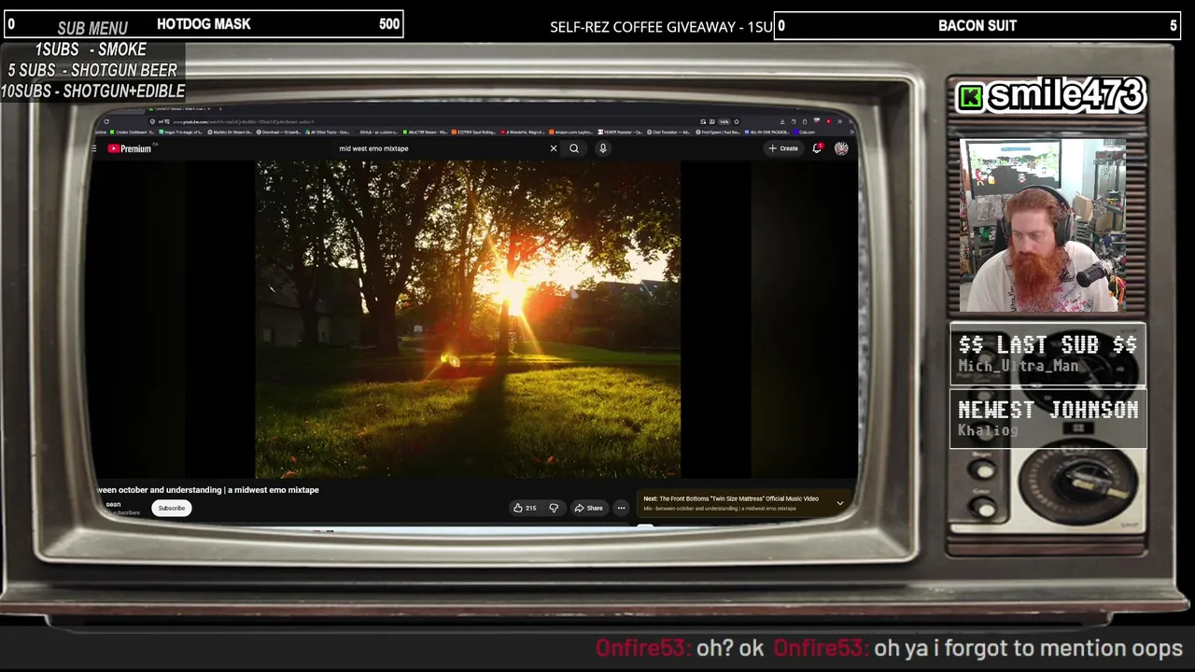Screen dimensions: 1195x672
Task: Click the SELF-REZ COFFEE GIVEAWAY ticker text
Action: [x=661, y=26]
